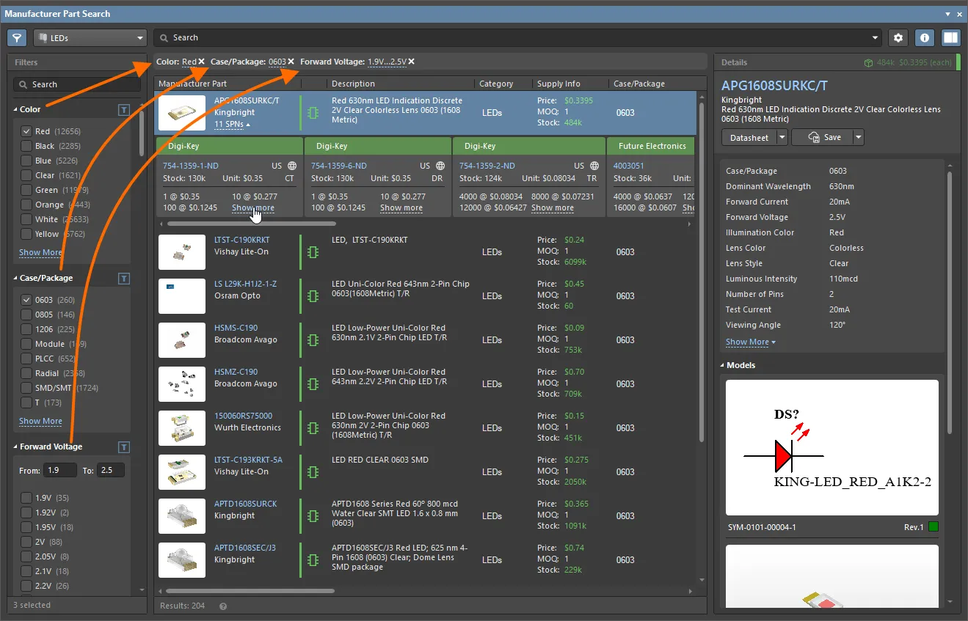968x621 pixels.
Task: Open the search settings gear
Action: tap(898, 37)
